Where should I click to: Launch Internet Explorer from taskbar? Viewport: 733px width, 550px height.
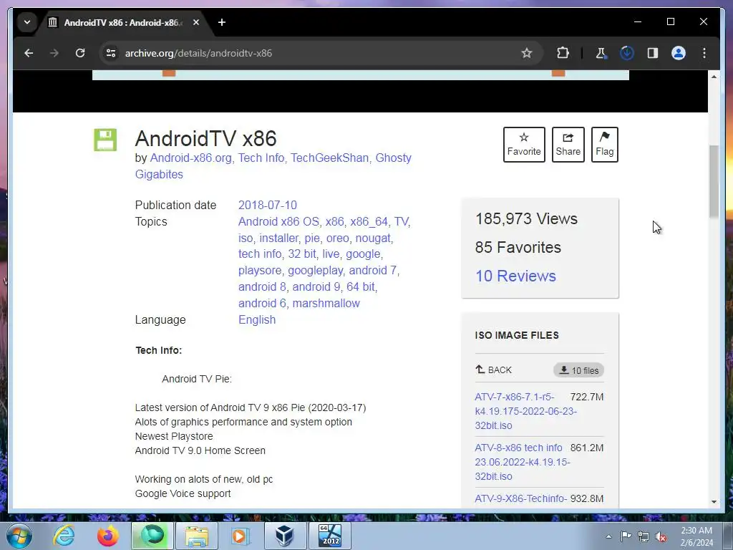point(64,536)
